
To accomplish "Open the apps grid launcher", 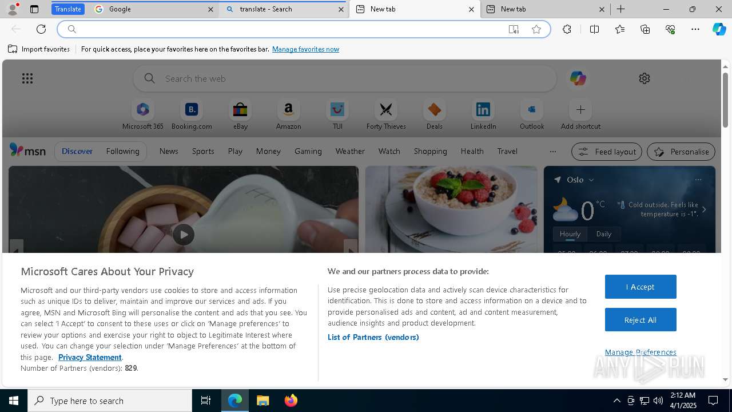I will 27,78.
